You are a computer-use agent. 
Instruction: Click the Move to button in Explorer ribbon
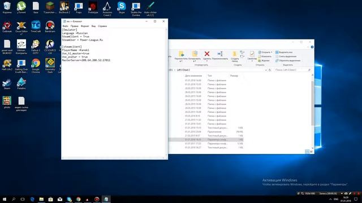181,56
